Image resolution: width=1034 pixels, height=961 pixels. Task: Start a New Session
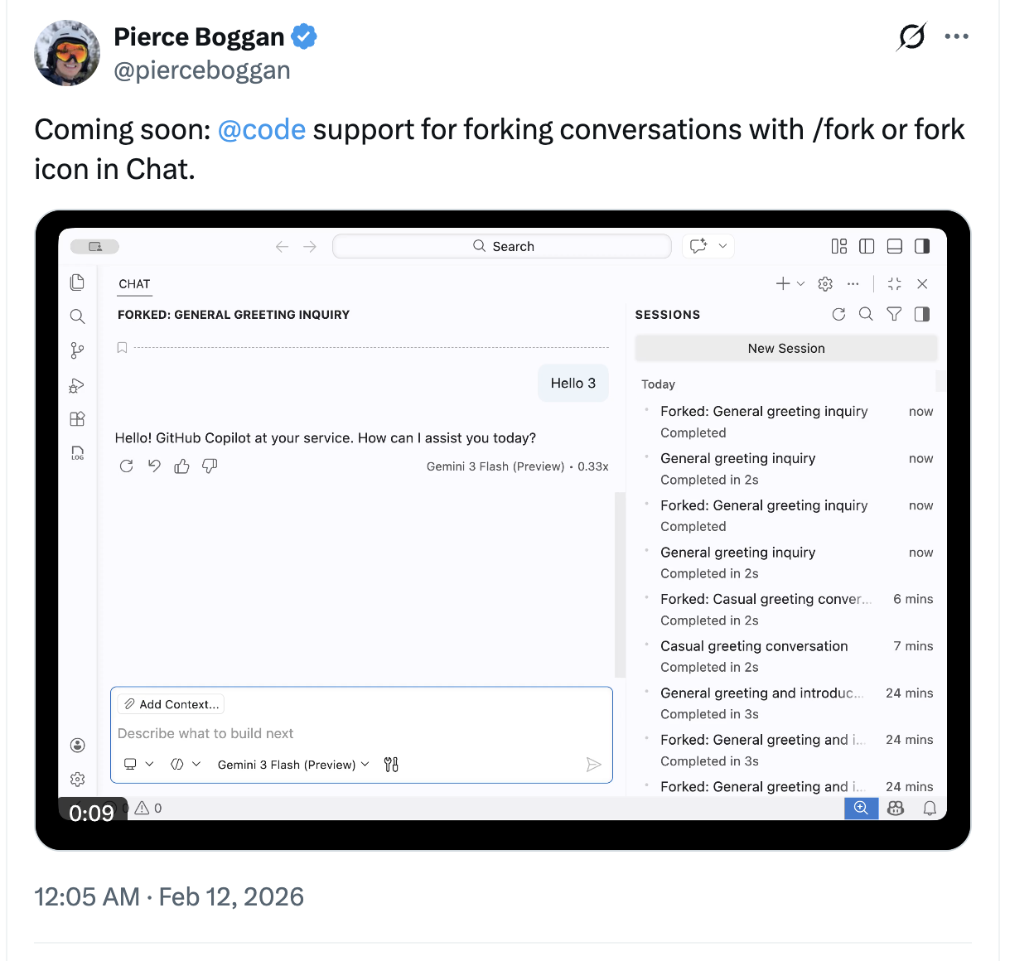785,348
